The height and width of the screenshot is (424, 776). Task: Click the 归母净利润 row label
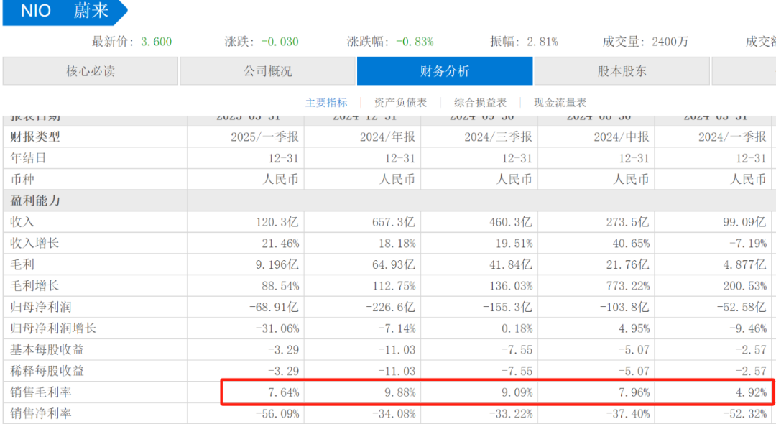point(41,307)
